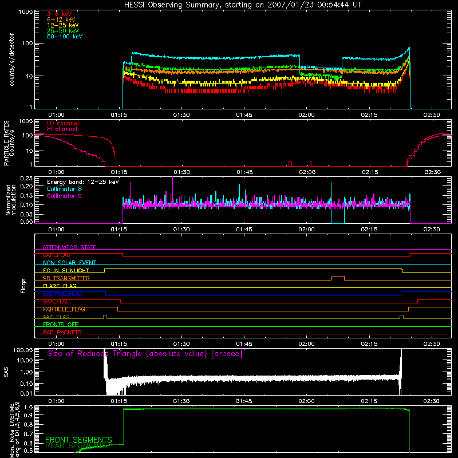Click the "0.25" tick on the modulation y-axis

pos(26,178)
